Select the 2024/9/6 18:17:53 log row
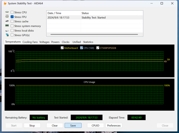Screen dimensions: 179x133 (95, 17)
